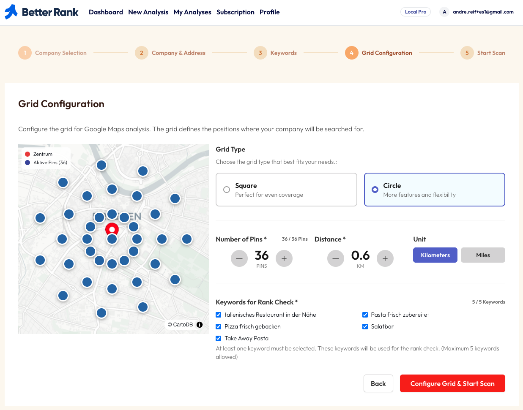Image resolution: width=523 pixels, height=410 pixels.
Task: Open the Dashboard menu item
Action: click(x=106, y=12)
